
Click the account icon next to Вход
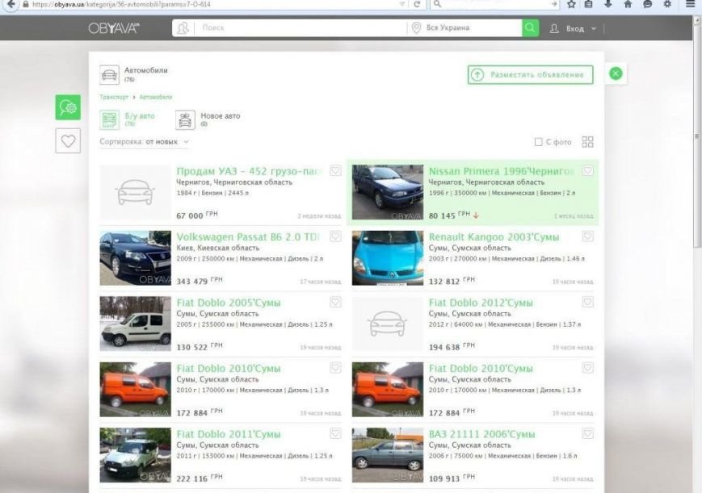click(554, 28)
